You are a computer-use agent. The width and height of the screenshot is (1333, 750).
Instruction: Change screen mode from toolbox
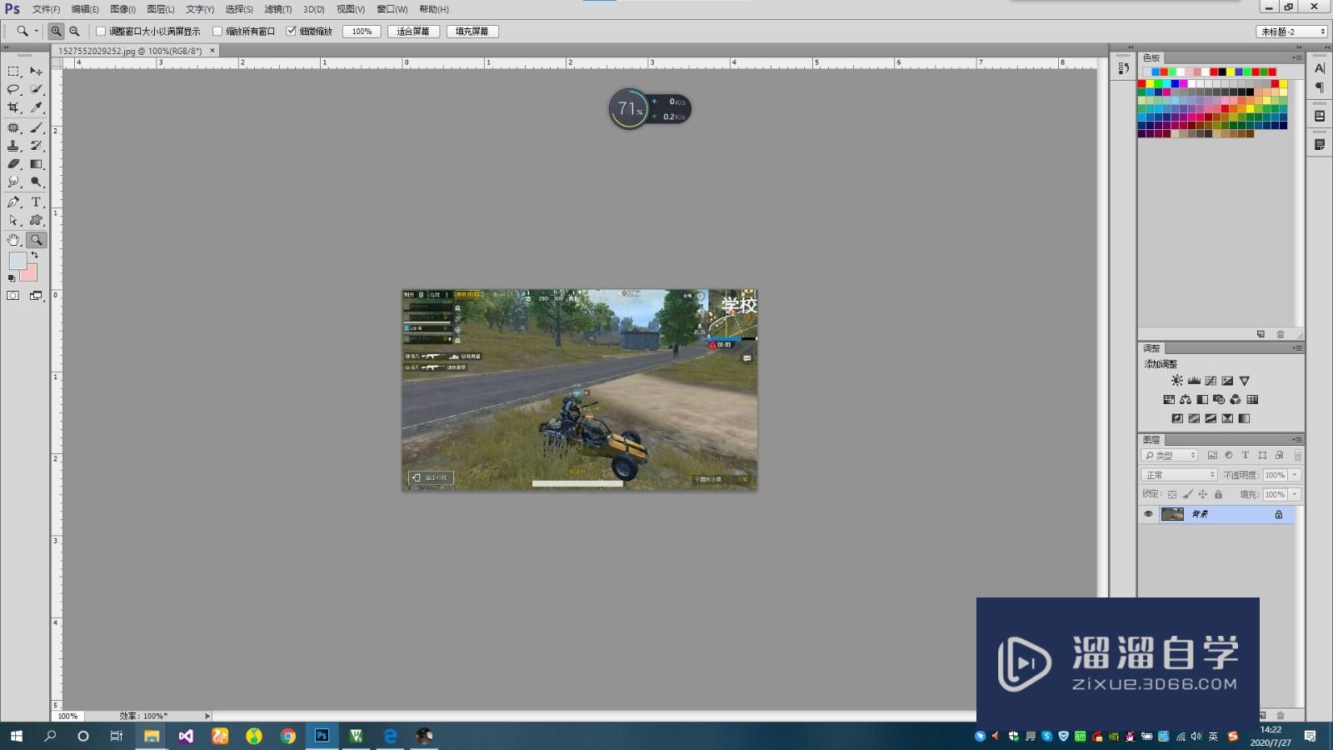point(36,296)
